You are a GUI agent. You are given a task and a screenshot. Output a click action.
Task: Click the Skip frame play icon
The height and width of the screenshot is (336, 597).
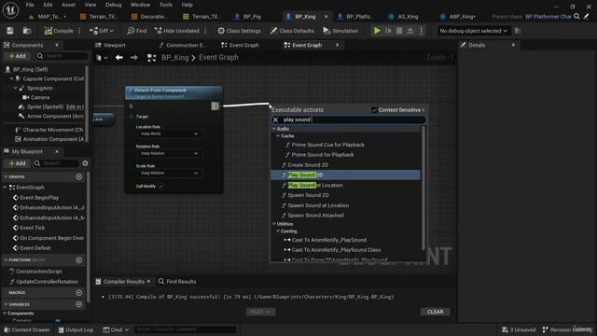coord(388,31)
